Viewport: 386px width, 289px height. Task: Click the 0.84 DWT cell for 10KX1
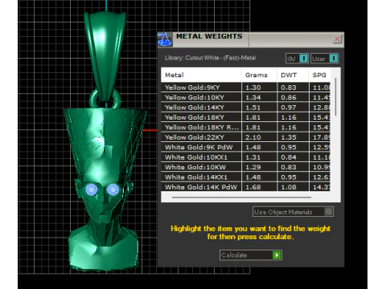(x=293, y=157)
